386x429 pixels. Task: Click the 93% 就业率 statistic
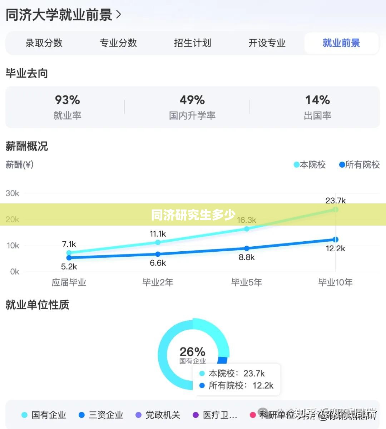(x=68, y=107)
